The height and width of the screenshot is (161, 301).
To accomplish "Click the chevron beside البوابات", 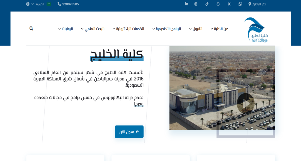I will [60, 29].
